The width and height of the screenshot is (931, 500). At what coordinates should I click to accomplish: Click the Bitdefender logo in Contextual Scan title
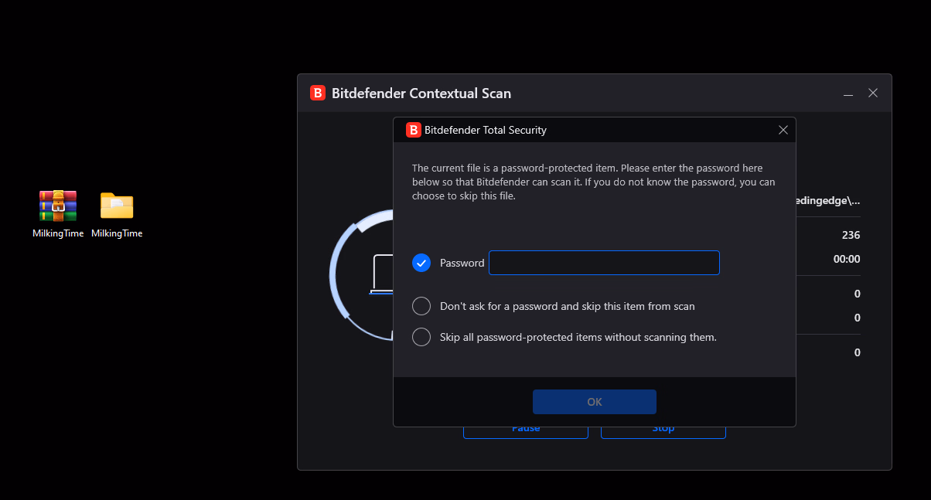coord(318,94)
